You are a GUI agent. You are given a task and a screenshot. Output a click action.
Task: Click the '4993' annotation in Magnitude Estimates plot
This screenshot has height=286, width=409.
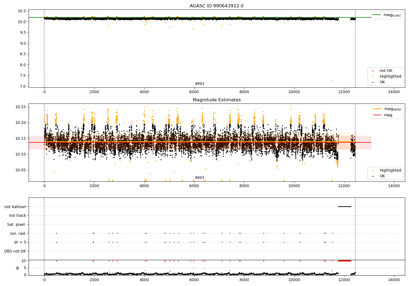click(199, 178)
